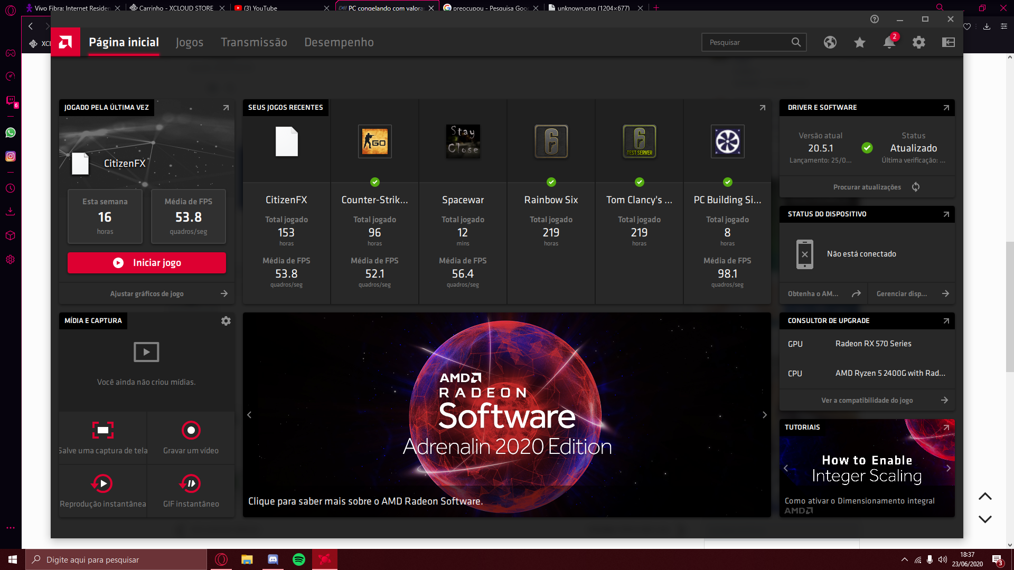Open Radeon settings gear icon

(x=919, y=42)
